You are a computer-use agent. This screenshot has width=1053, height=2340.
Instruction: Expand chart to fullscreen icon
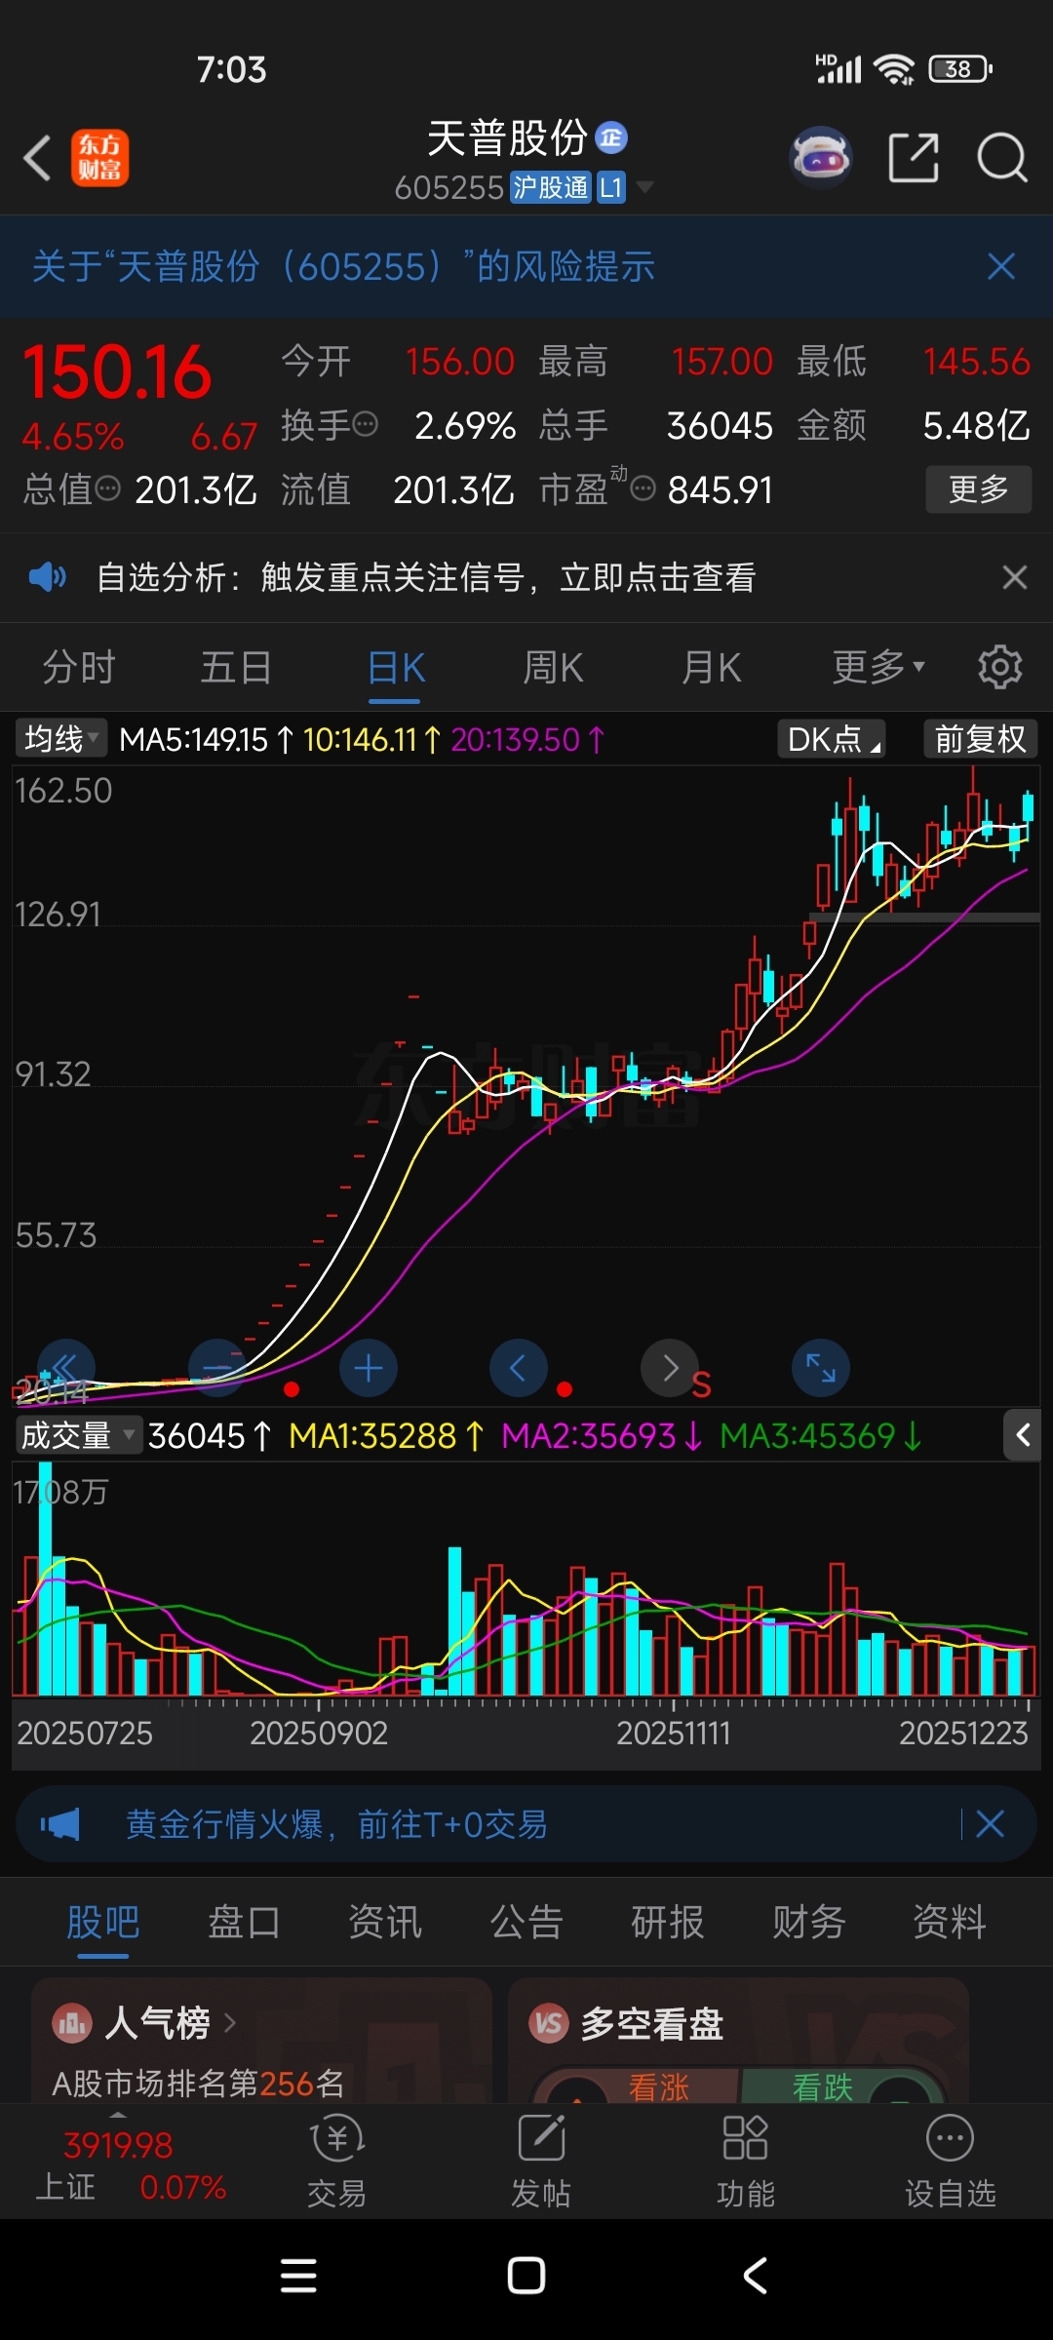pyautogui.click(x=821, y=1368)
